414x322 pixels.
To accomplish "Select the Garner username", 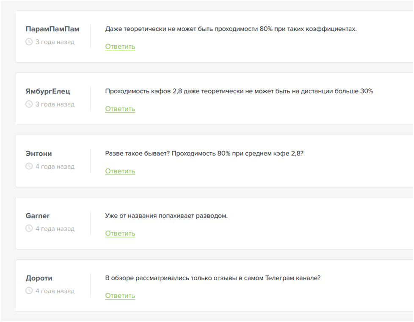I will 38,216.
